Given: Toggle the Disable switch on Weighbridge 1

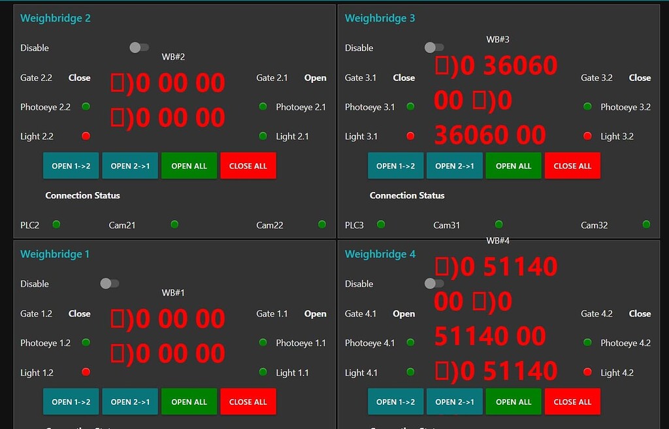Looking at the screenshot, I should click(109, 283).
